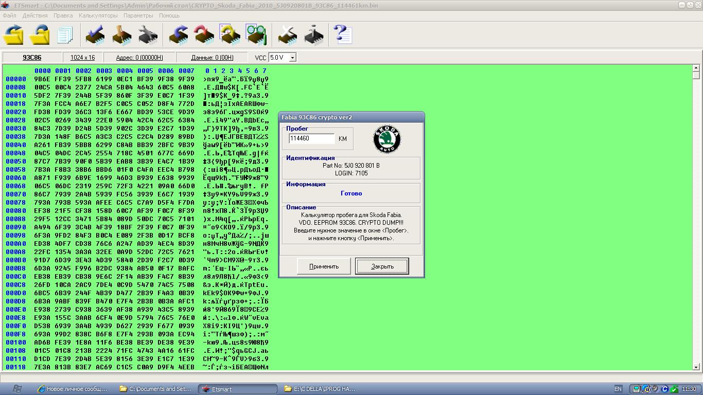Open chip settings wrench icon

[x=148, y=35]
